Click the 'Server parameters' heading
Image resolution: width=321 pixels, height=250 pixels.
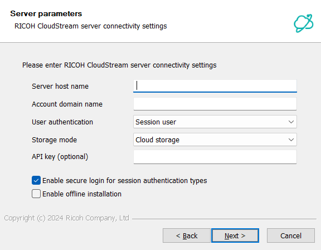(46, 14)
